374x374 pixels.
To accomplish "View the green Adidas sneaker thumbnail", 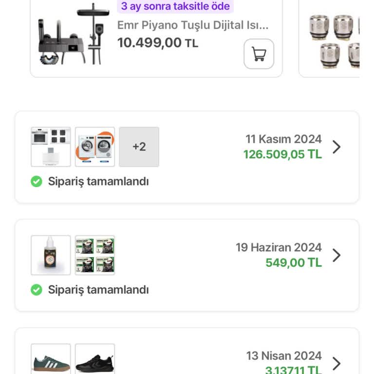I will click(x=51, y=360).
